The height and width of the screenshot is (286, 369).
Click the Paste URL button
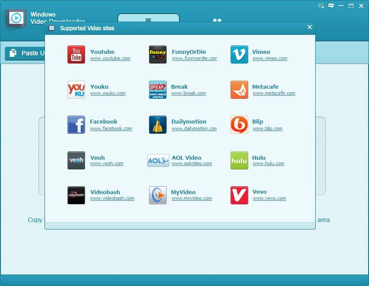click(25, 53)
